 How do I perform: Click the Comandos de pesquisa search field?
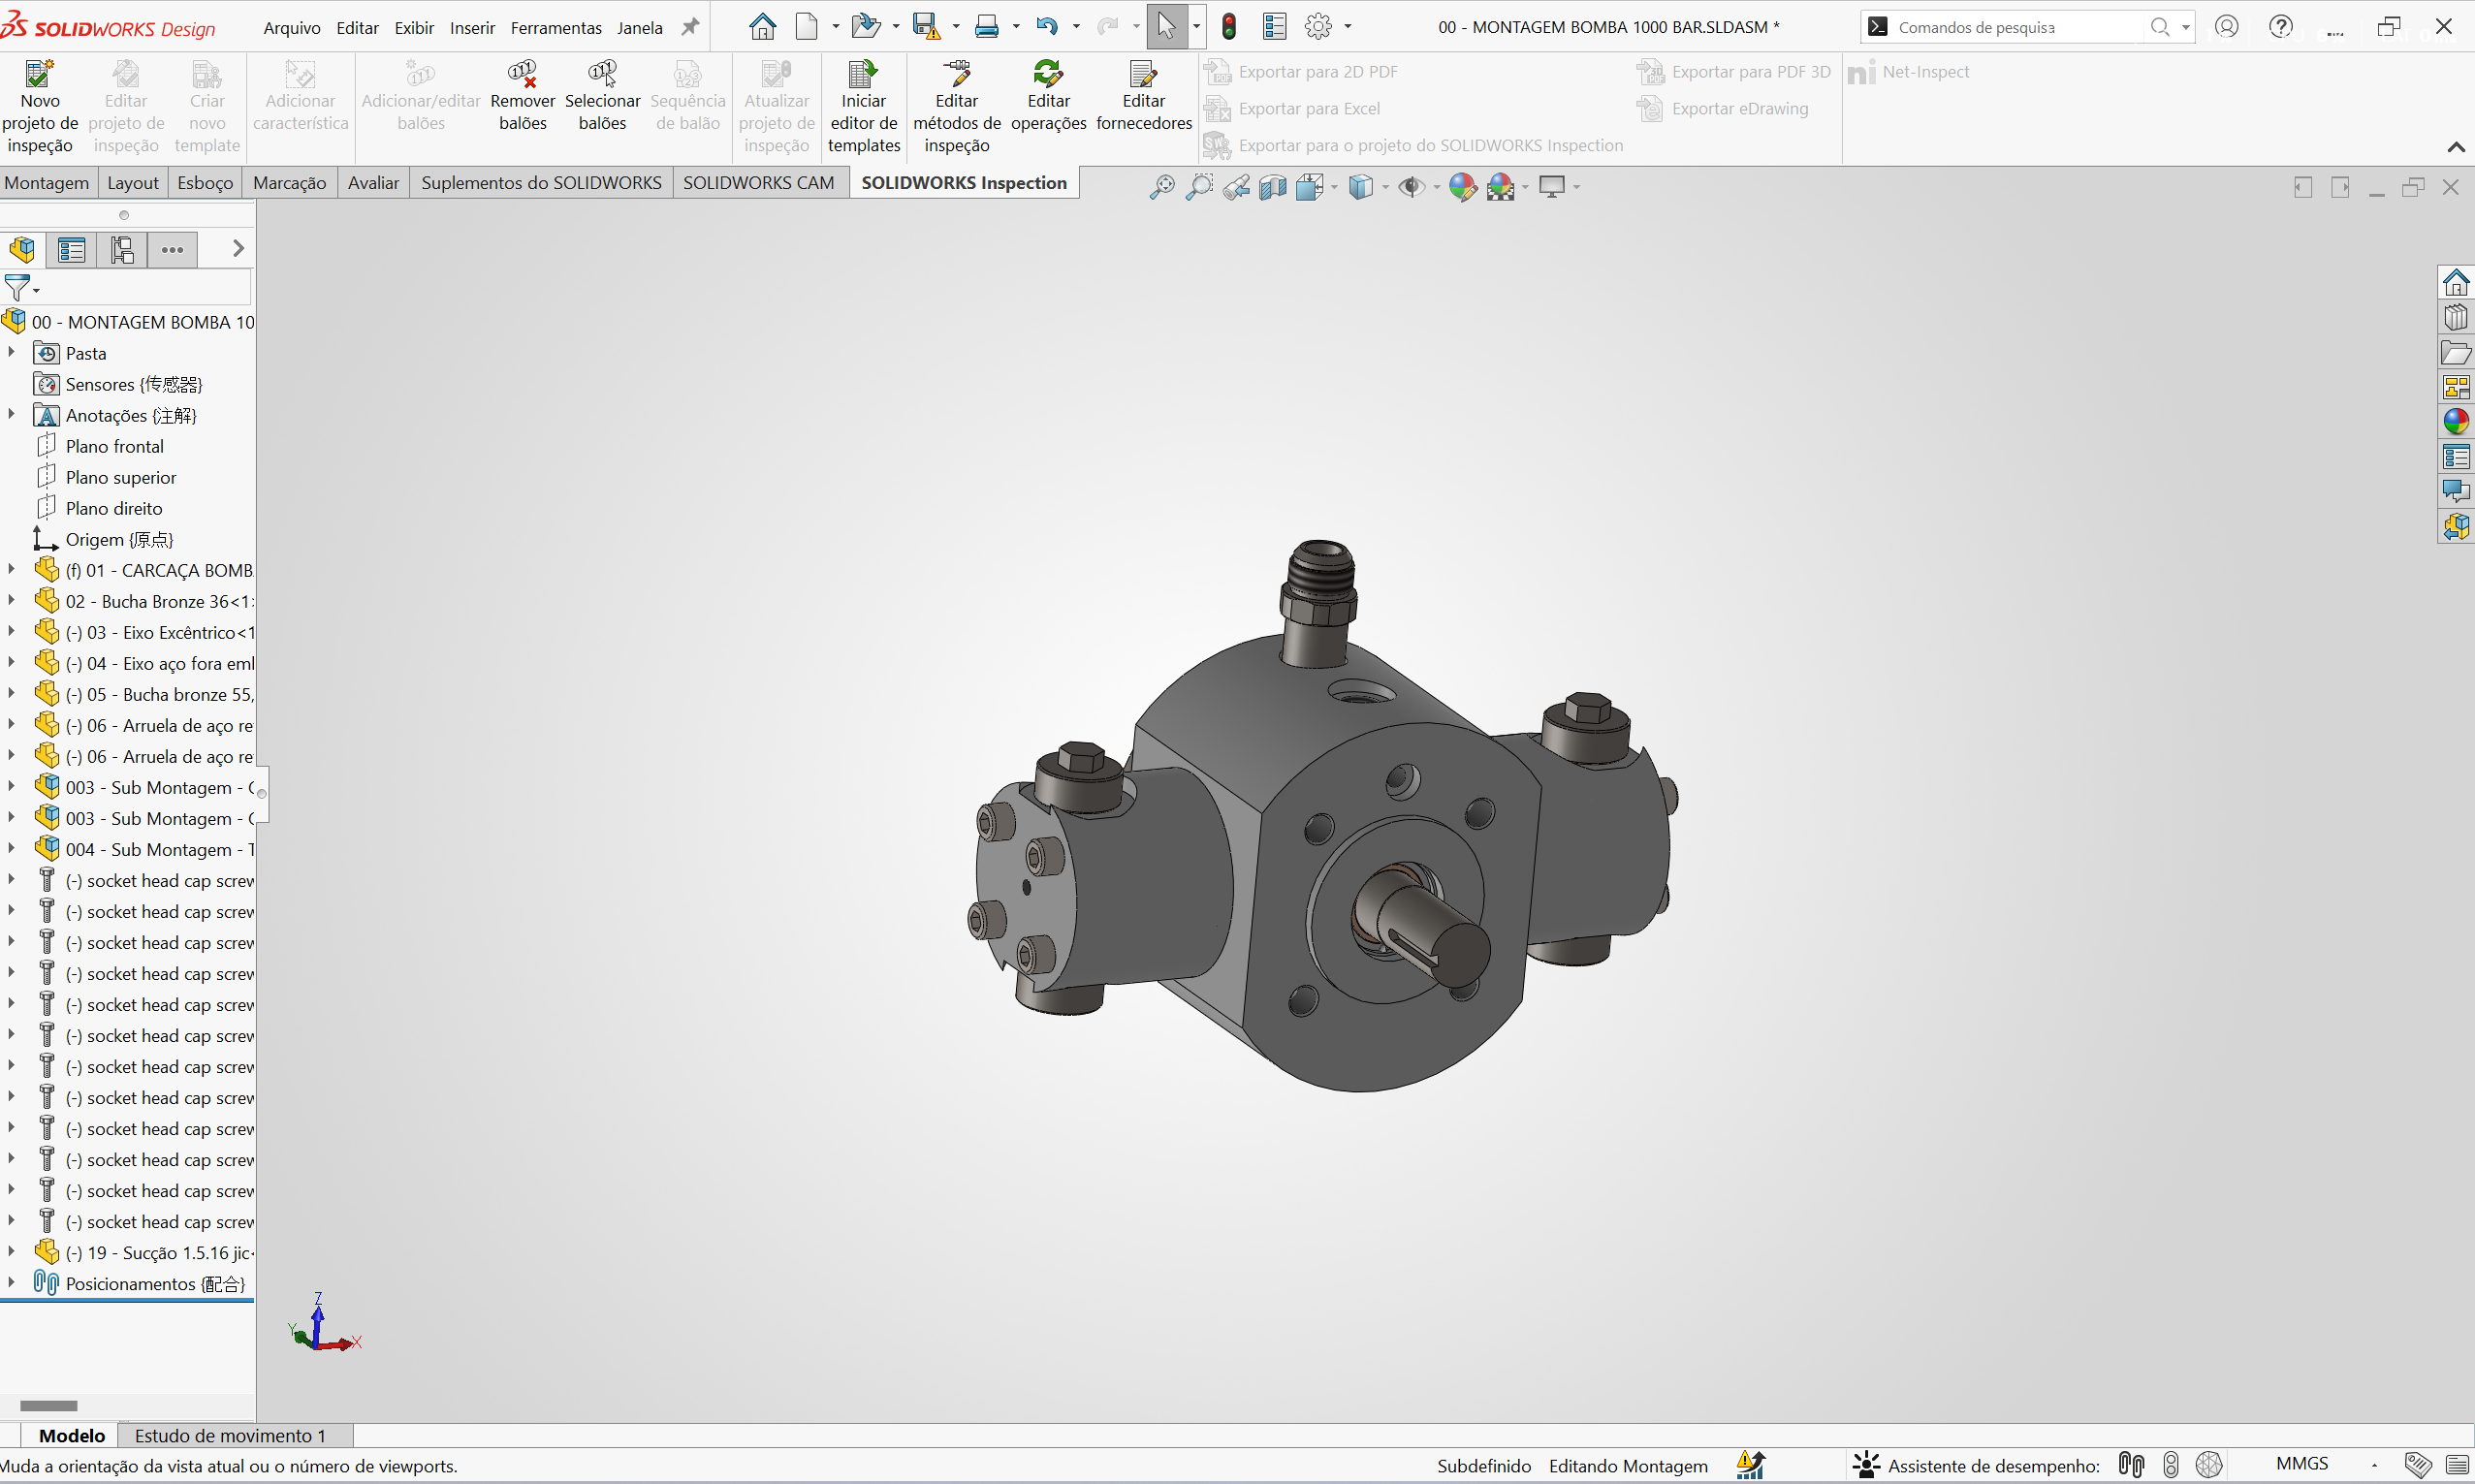pos(2018,27)
